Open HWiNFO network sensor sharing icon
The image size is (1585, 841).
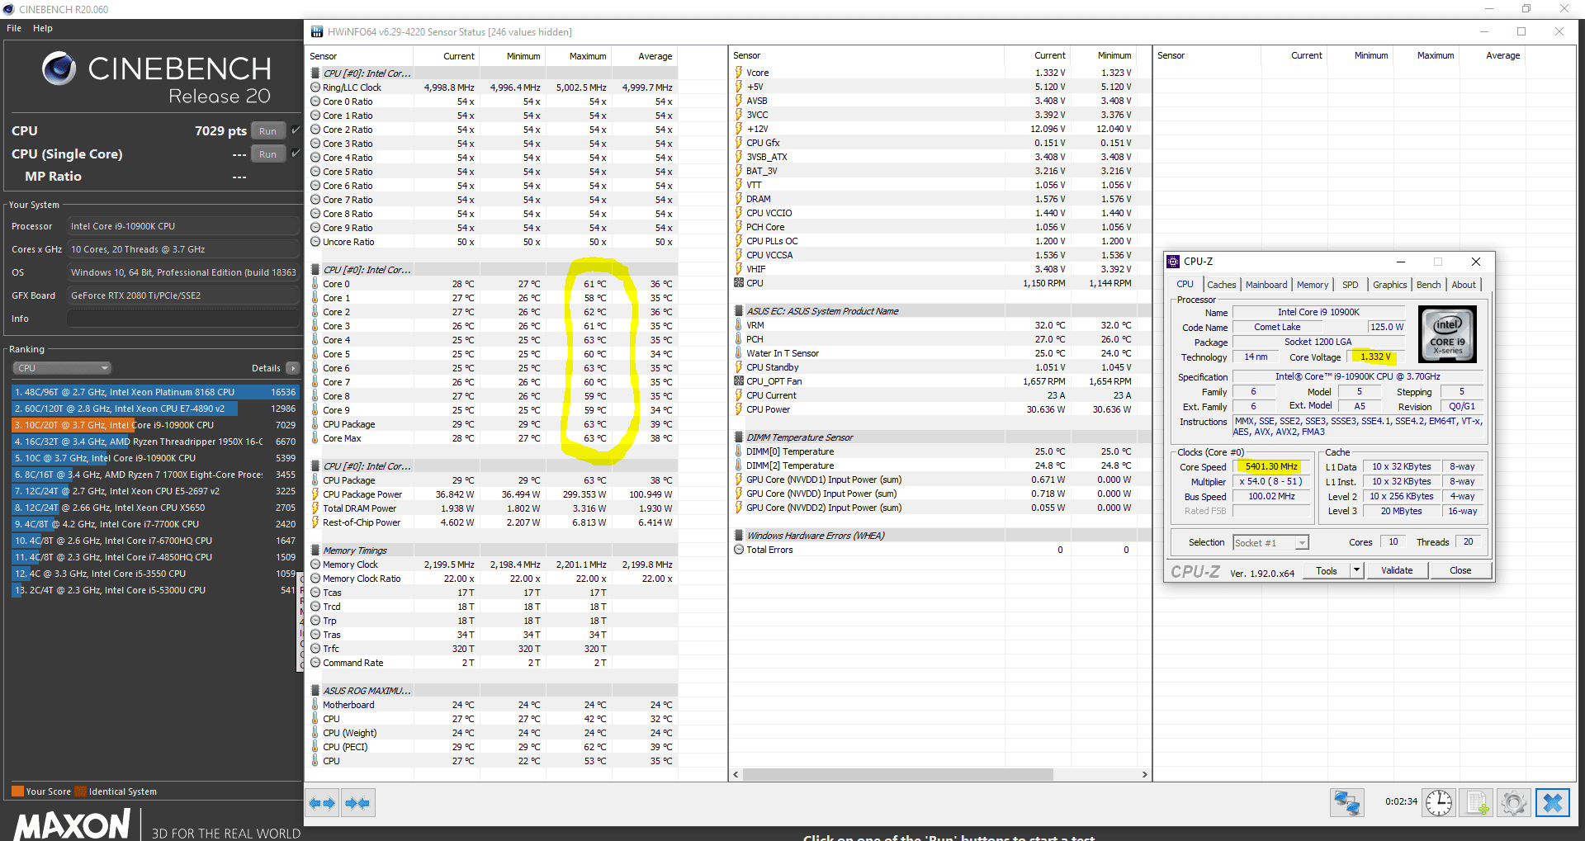click(x=1347, y=802)
